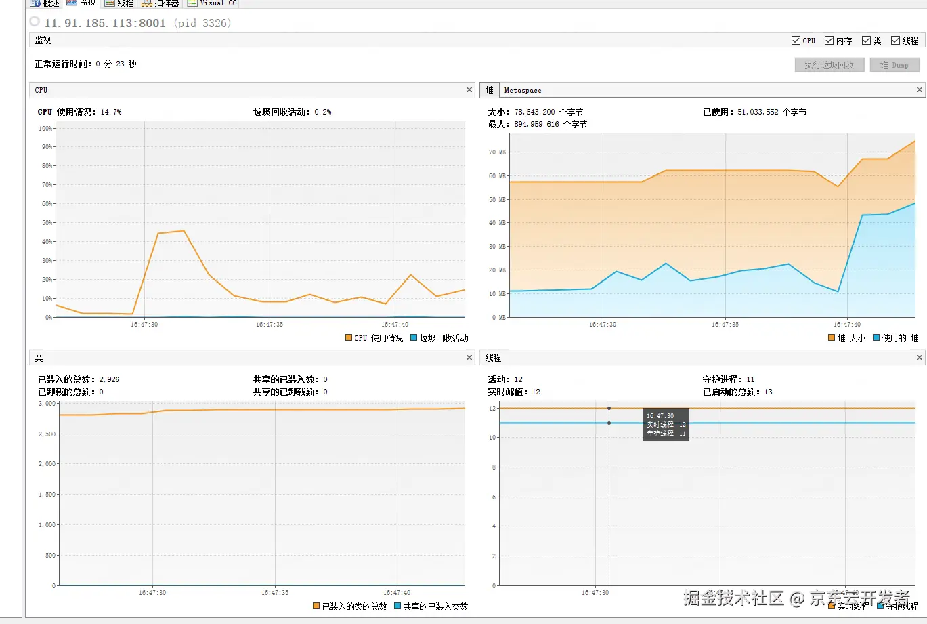Click the 监视 section header label
This screenshot has width=927, height=624.
pos(43,41)
